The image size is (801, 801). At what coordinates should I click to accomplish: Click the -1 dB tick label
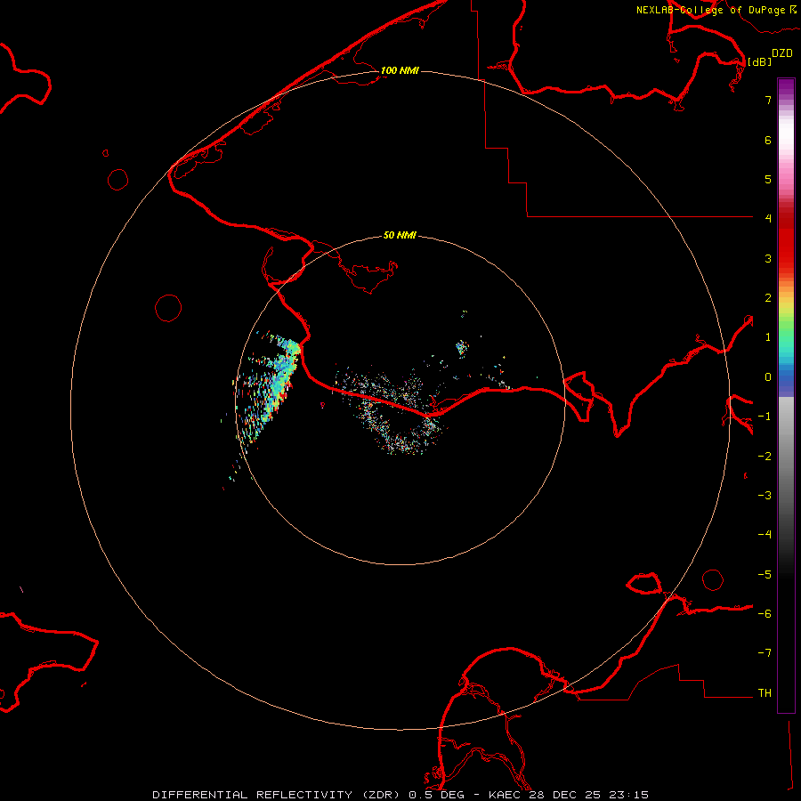[765, 417]
